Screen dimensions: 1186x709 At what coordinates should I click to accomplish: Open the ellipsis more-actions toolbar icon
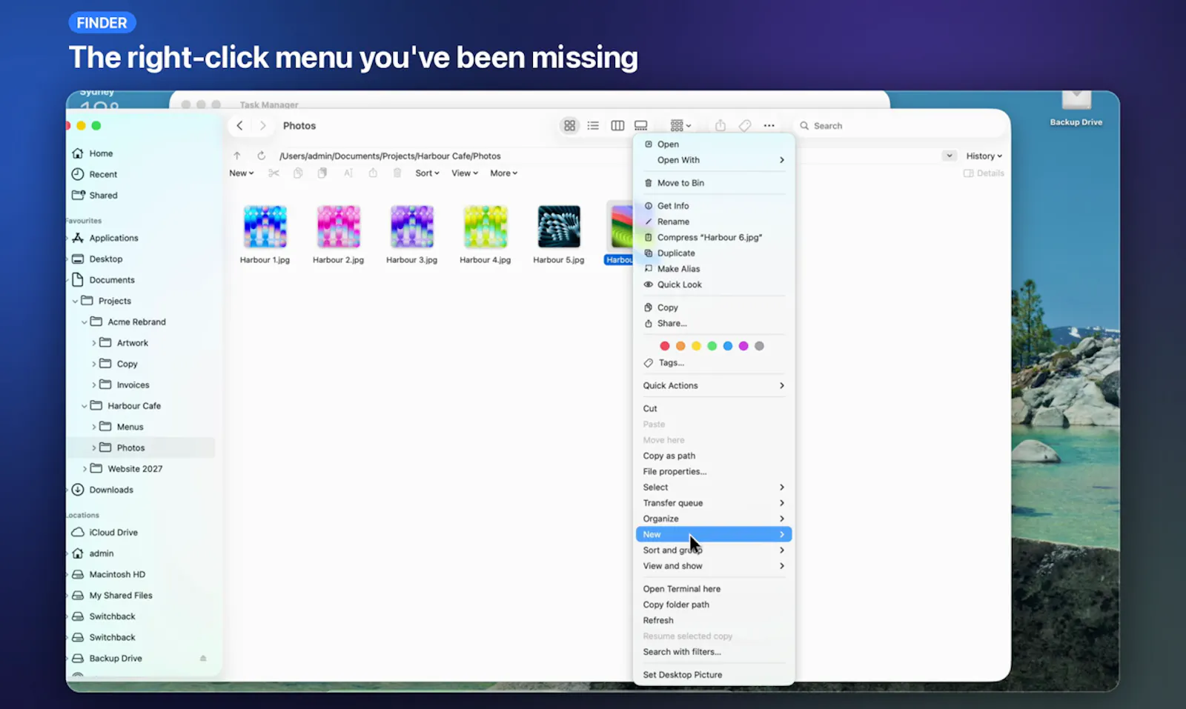pos(769,126)
